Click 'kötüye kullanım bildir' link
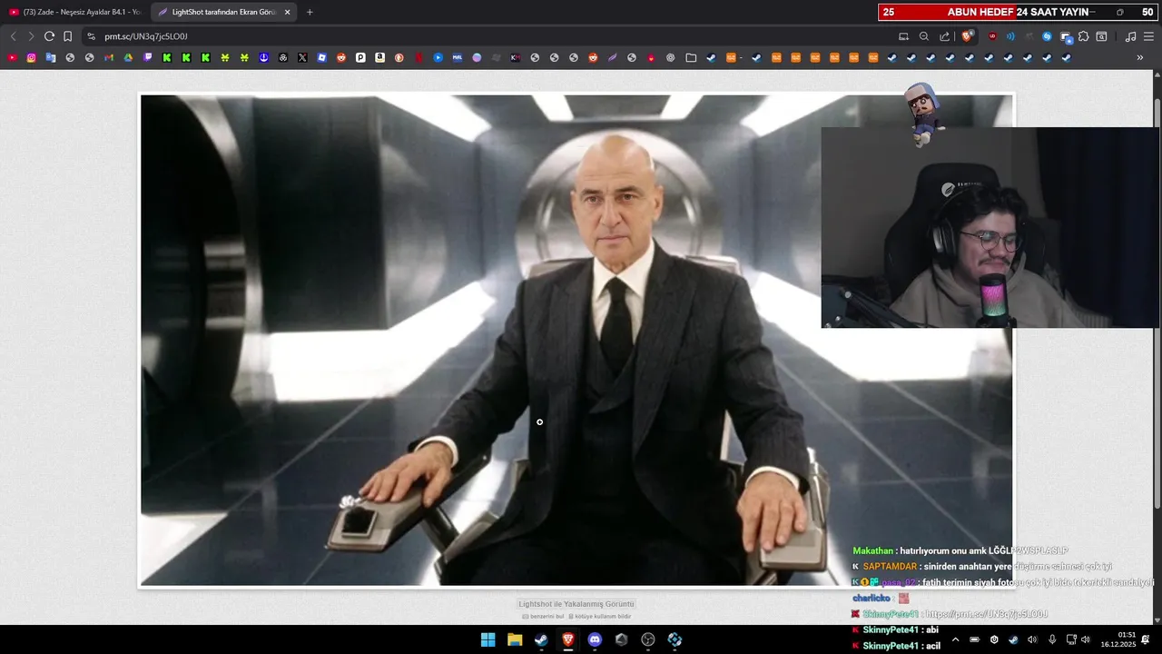Image resolution: width=1162 pixels, height=654 pixels. point(599,616)
